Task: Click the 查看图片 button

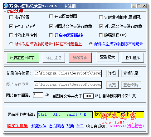Action: (131, 85)
